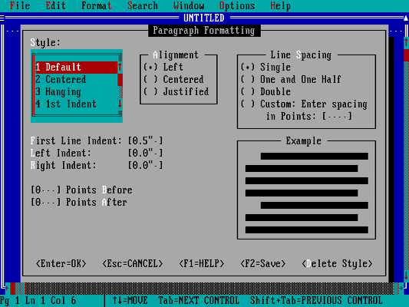Click the First Line Indent field
Screen dimensions: 409x307
pos(145,140)
